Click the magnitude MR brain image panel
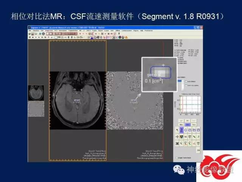The width and height of the screenshot is (242, 182). point(78,100)
